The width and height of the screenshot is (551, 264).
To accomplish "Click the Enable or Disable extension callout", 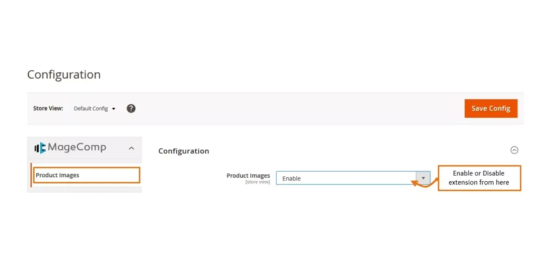I will point(479,178).
